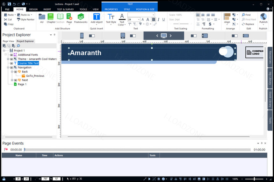Click the lock icon in status bar
274x182 pixels.
(4, 179)
